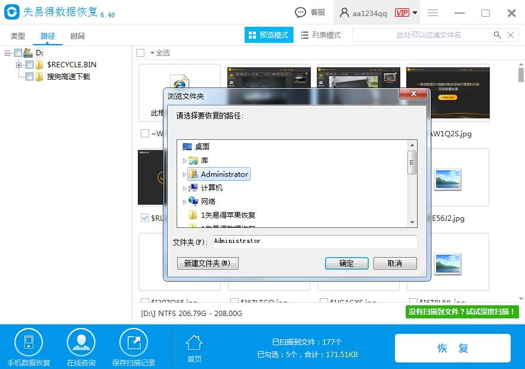Toggle the $RECYCLE.BIN checkbox

(29, 64)
